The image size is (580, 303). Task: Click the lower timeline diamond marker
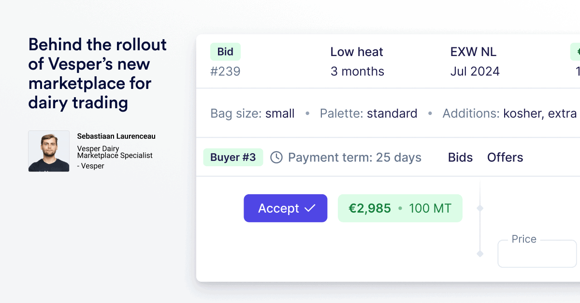[480, 254]
